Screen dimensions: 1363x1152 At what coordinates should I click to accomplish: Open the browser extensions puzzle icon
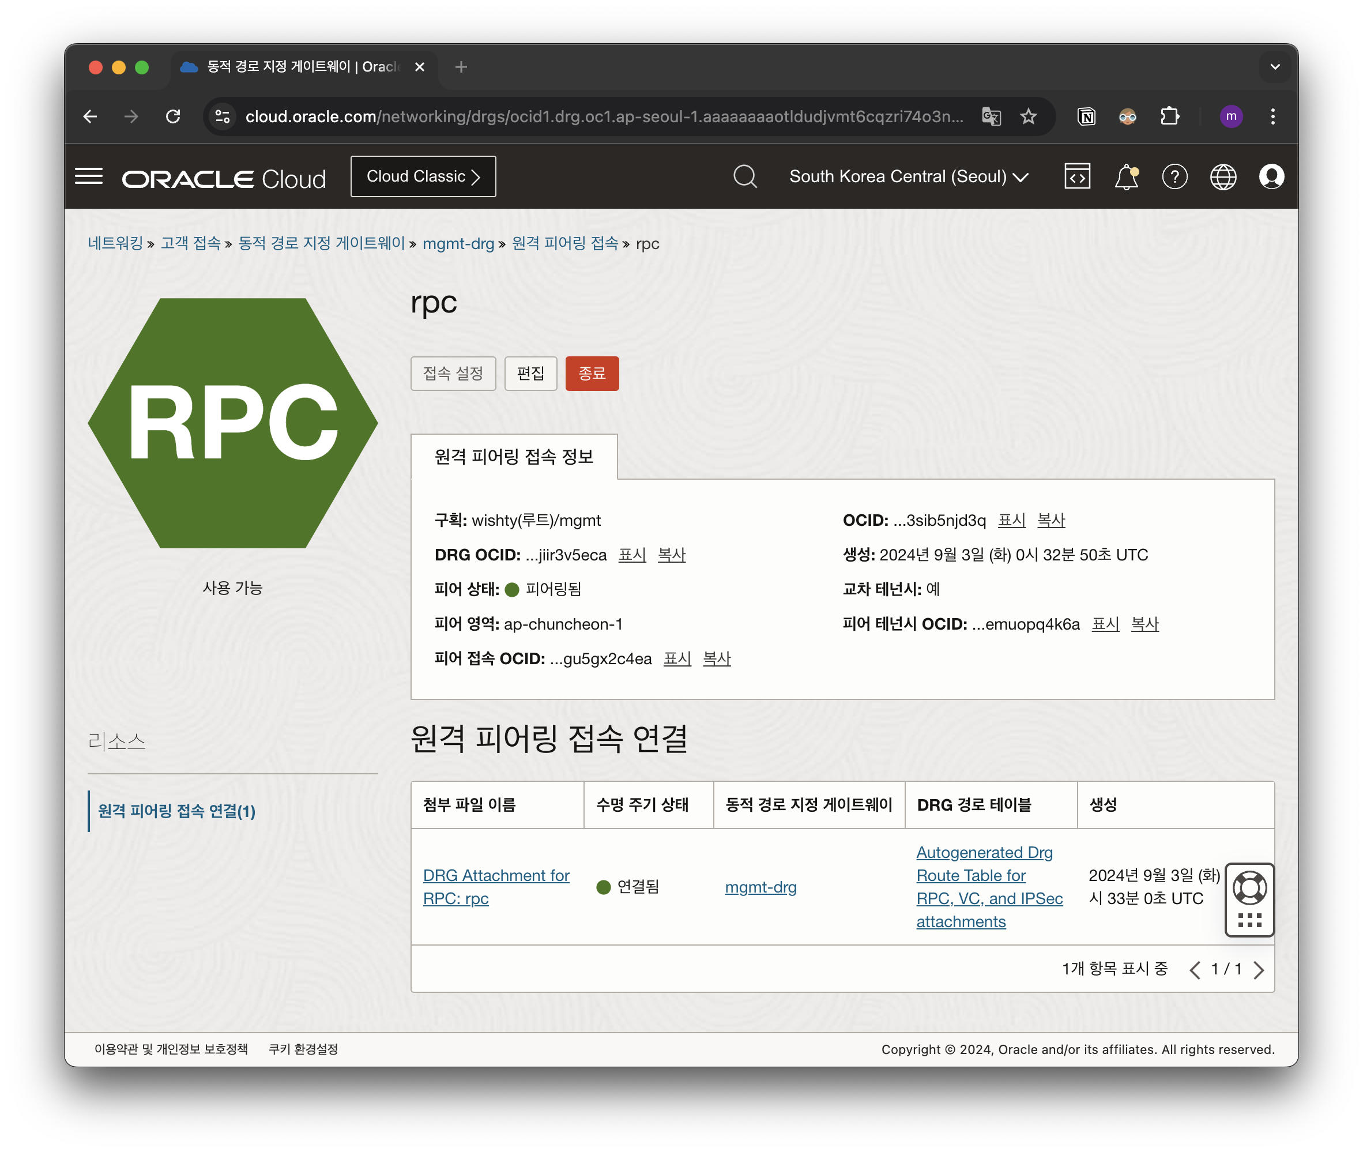point(1169,117)
